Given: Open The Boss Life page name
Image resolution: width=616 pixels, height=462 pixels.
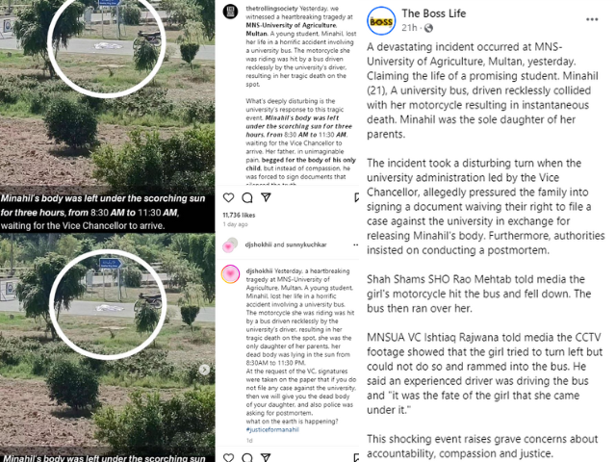Looking at the screenshot, I should click(434, 13).
